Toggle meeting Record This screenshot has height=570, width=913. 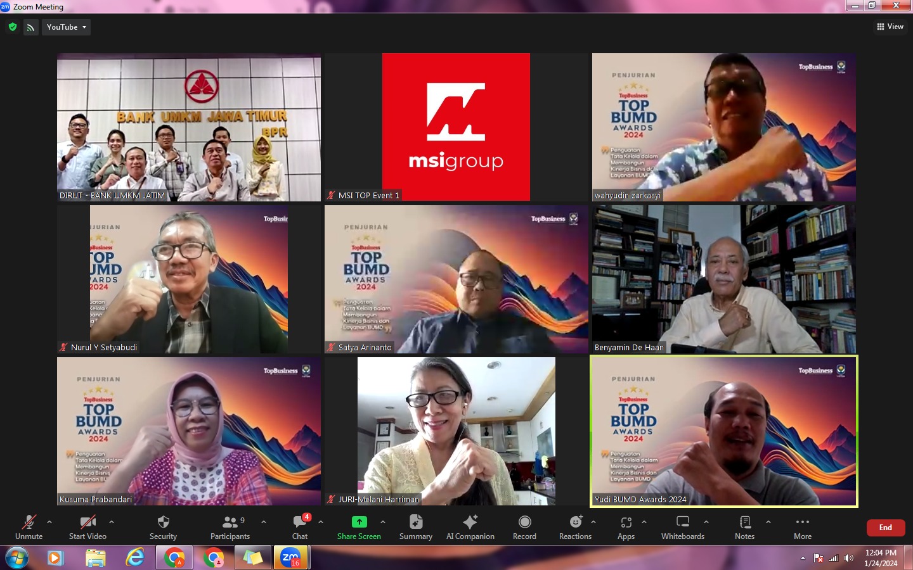524,522
